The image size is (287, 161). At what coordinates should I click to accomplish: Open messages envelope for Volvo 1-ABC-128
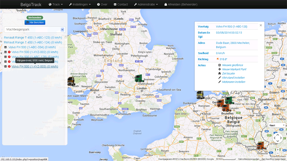5,57
